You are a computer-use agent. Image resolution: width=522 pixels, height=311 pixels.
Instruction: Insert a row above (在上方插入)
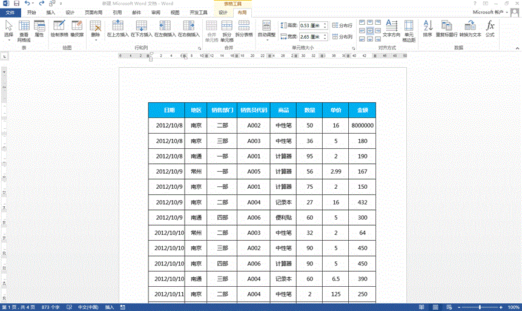point(117,28)
